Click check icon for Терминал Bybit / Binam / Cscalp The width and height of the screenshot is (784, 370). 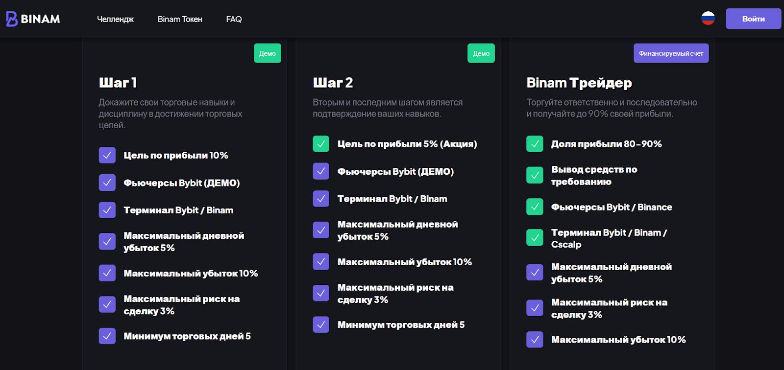(535, 238)
